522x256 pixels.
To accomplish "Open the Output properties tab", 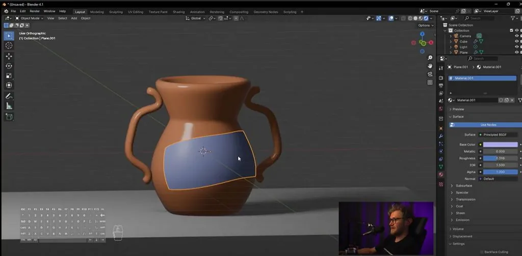I will (441, 86).
